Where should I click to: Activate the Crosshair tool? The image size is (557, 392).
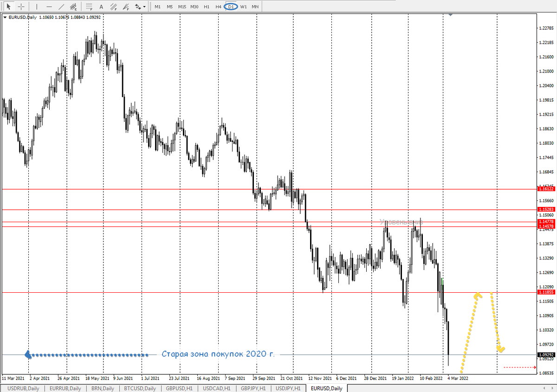(x=21, y=6)
